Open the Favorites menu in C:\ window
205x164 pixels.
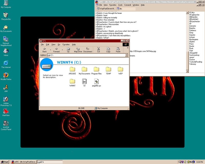click(66, 45)
